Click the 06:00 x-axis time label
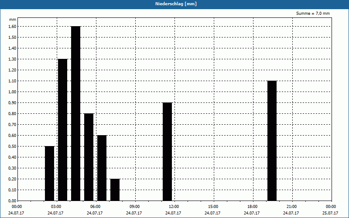The image size is (349, 218). 95,207
